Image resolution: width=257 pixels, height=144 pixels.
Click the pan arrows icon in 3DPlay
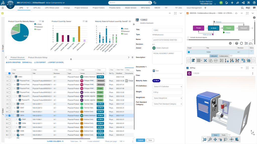pos(215,139)
